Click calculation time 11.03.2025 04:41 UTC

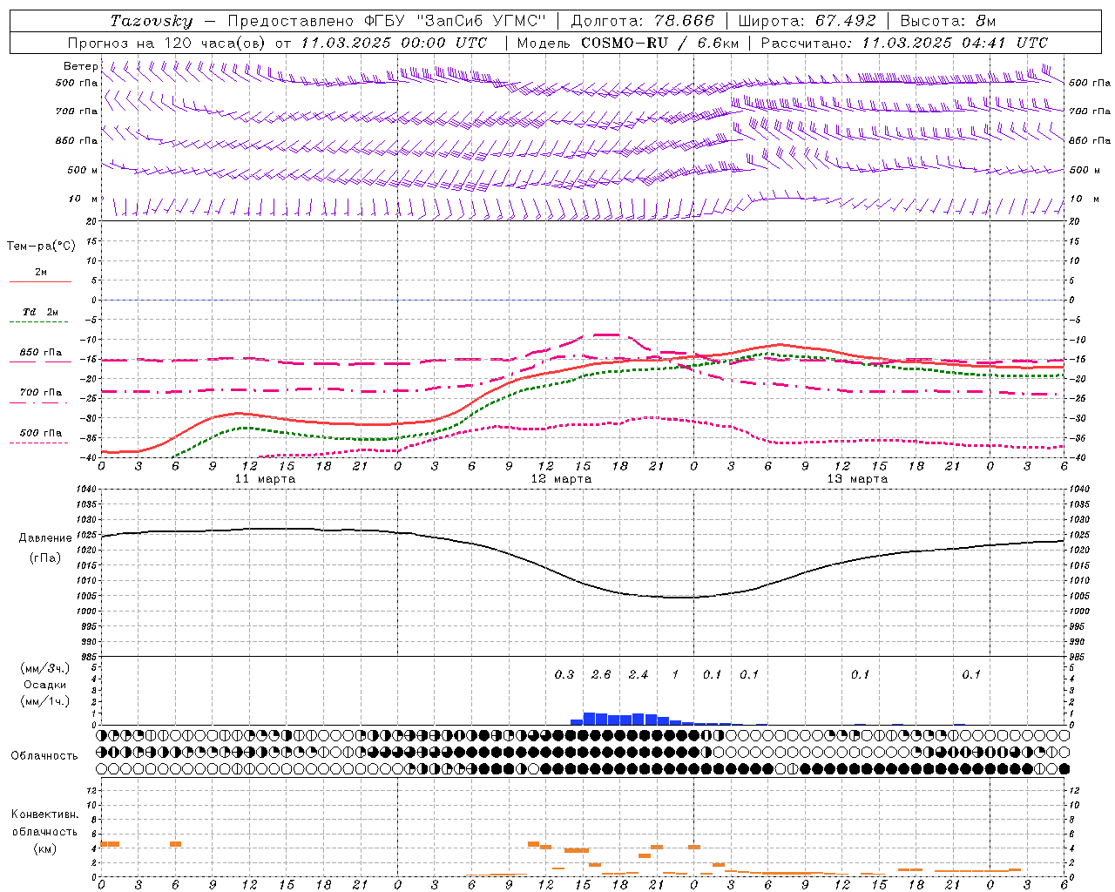[955, 43]
